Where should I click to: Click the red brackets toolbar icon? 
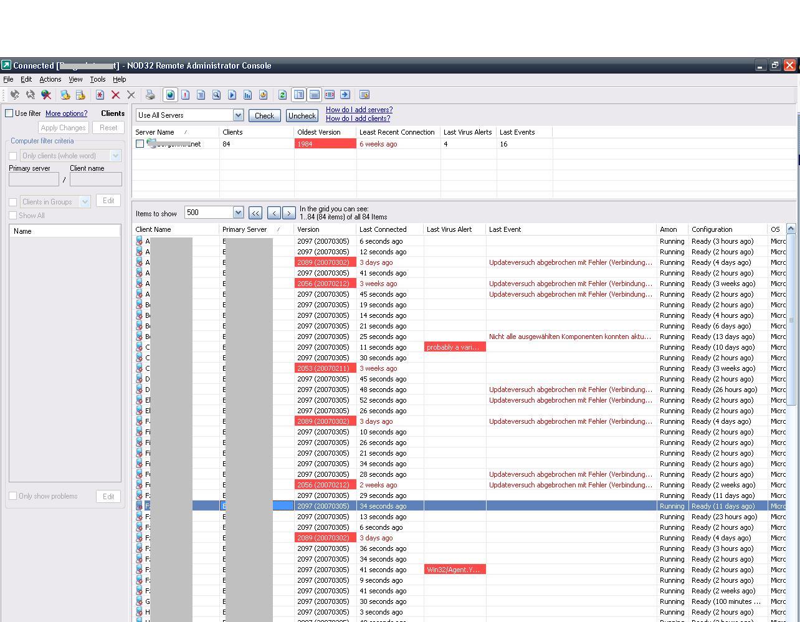330,95
